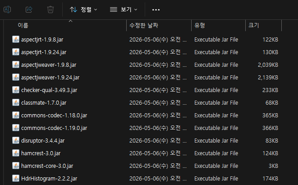298x185 pixels.
Task: Click the file type of HdrHistogram-2.2.2.jar
Action: tap(216, 179)
